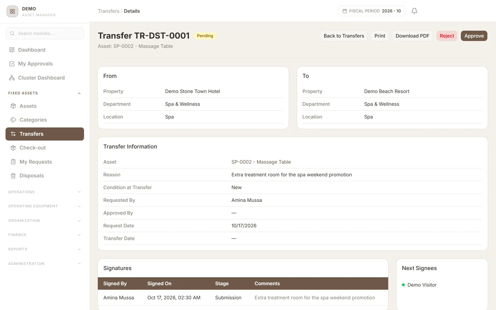The height and width of the screenshot is (310, 496).
Task: Open the notifications bell
Action: pyautogui.click(x=414, y=11)
